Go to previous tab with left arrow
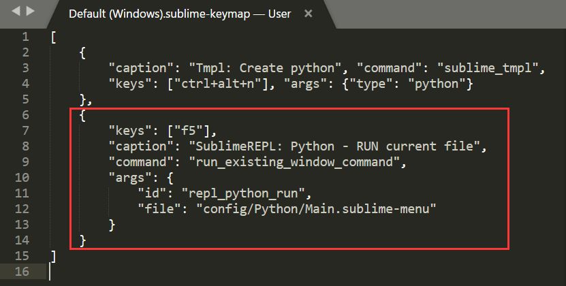Screen dimensions: 566x286 click(16, 11)
